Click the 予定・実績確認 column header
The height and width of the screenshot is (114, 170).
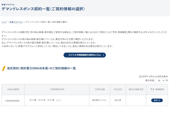[x=157, y=89]
